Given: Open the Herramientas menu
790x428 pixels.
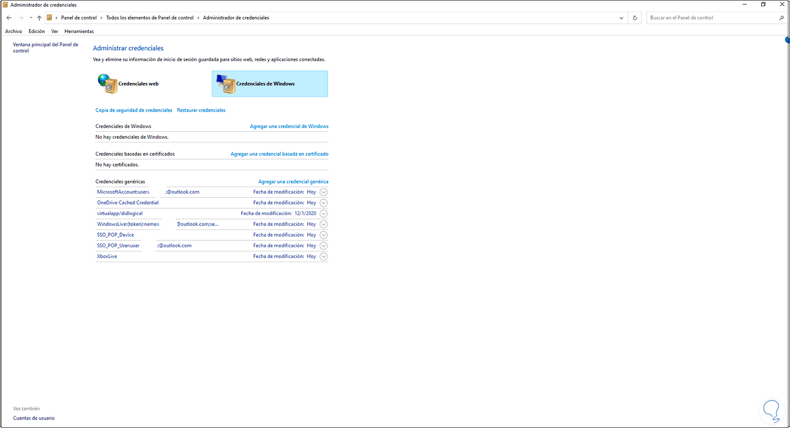Looking at the screenshot, I should (79, 31).
